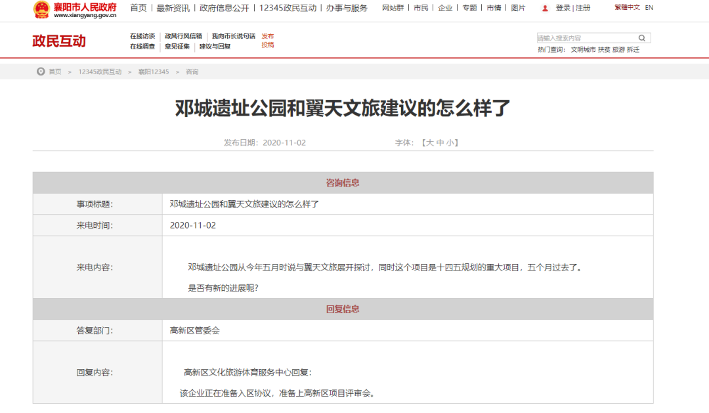Open the 首页 main navigation item

coord(138,8)
